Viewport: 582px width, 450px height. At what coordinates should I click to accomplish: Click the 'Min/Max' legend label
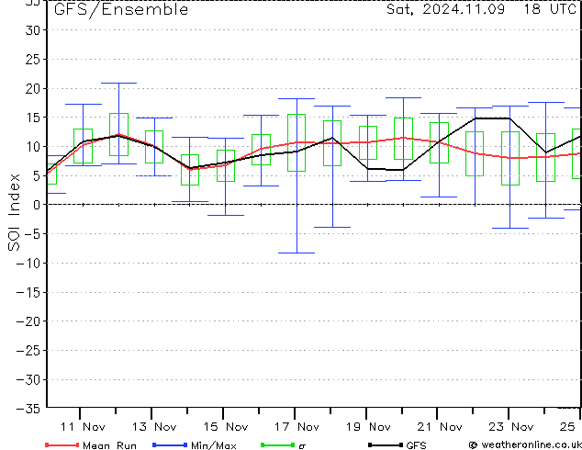pyautogui.click(x=214, y=445)
